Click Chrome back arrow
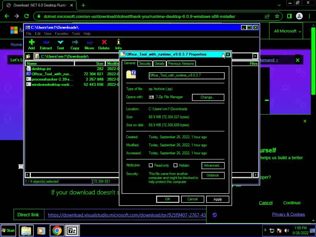316x237 pixels. [7, 16]
